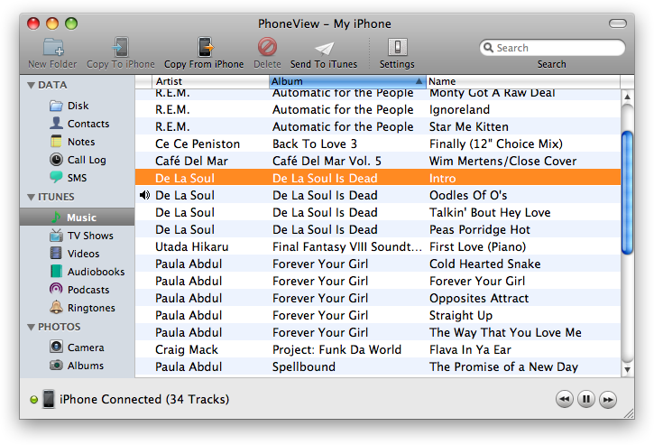Click 'iPhone Connected (34 Tracks)' status text
654x445 pixels.
(x=144, y=399)
